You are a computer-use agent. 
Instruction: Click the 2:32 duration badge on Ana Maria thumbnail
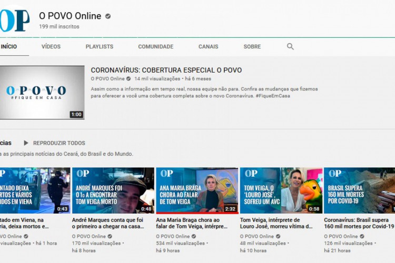[x=230, y=209]
